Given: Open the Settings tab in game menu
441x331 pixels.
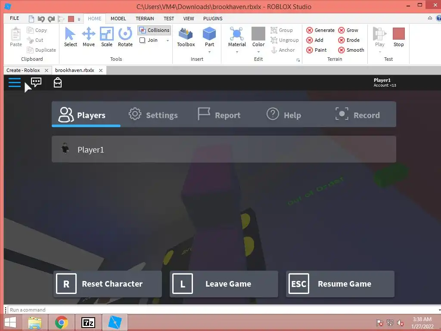Looking at the screenshot, I should [x=153, y=115].
